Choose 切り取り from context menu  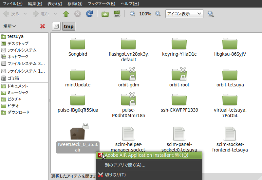tap(149, 175)
